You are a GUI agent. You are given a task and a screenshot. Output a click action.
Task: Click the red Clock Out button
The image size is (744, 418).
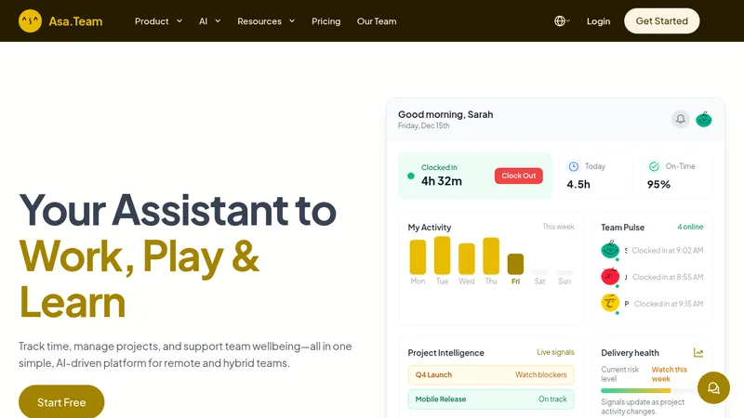pos(519,176)
